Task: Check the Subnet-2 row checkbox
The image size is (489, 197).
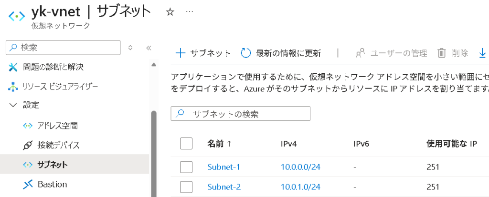Action: click(186, 187)
